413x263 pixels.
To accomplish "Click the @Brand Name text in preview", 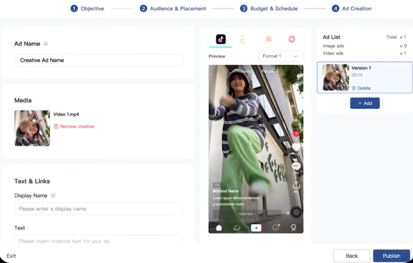I will 226,191.
